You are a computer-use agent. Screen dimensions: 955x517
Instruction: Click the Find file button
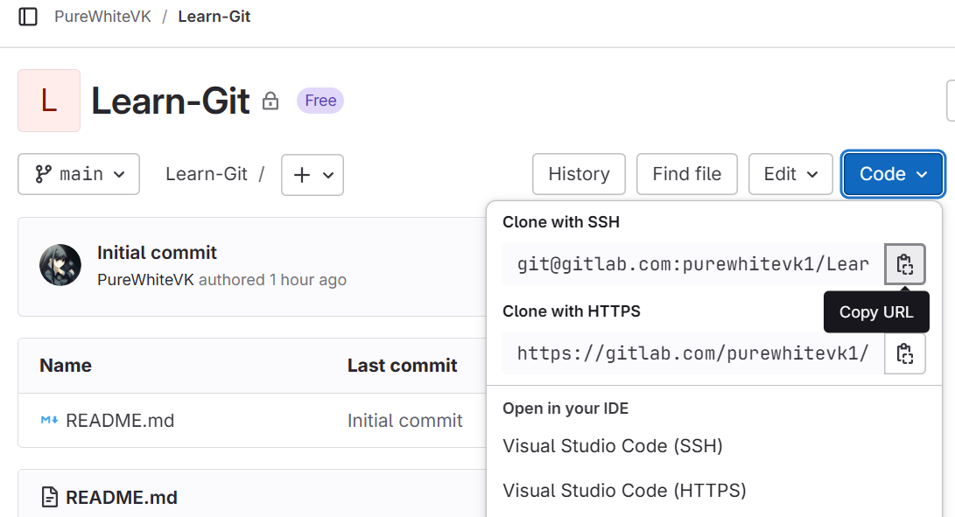pos(686,174)
